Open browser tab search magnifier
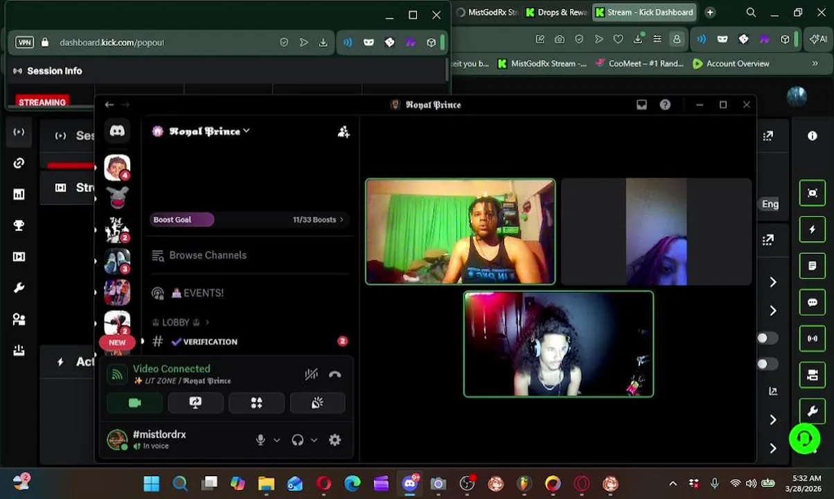The height and width of the screenshot is (499, 834). pyautogui.click(x=751, y=12)
